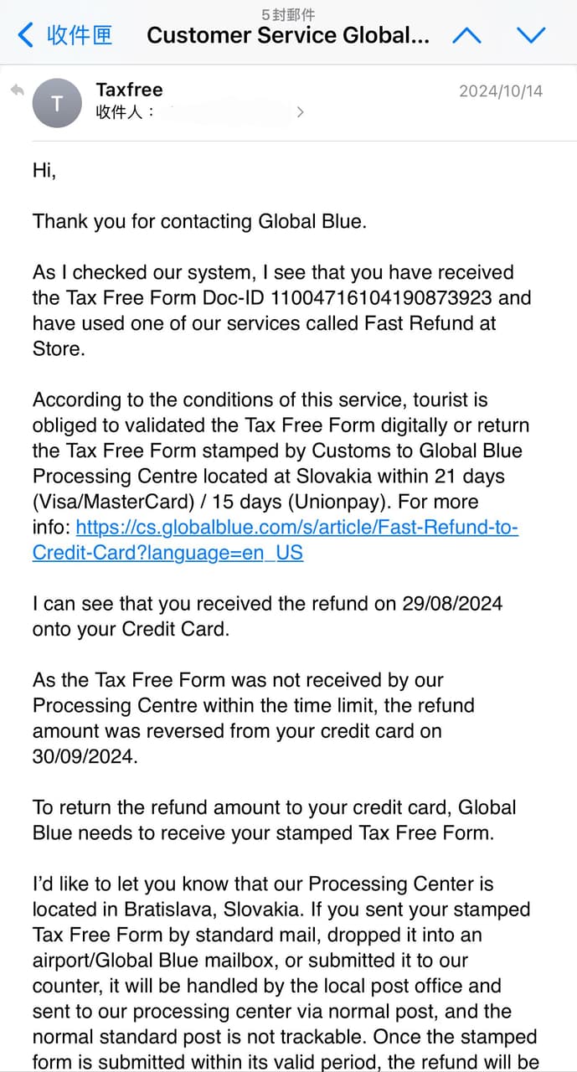This screenshot has width=577, height=1072.
Task: Tap the 5封郵件 thread count
Action: [288, 14]
